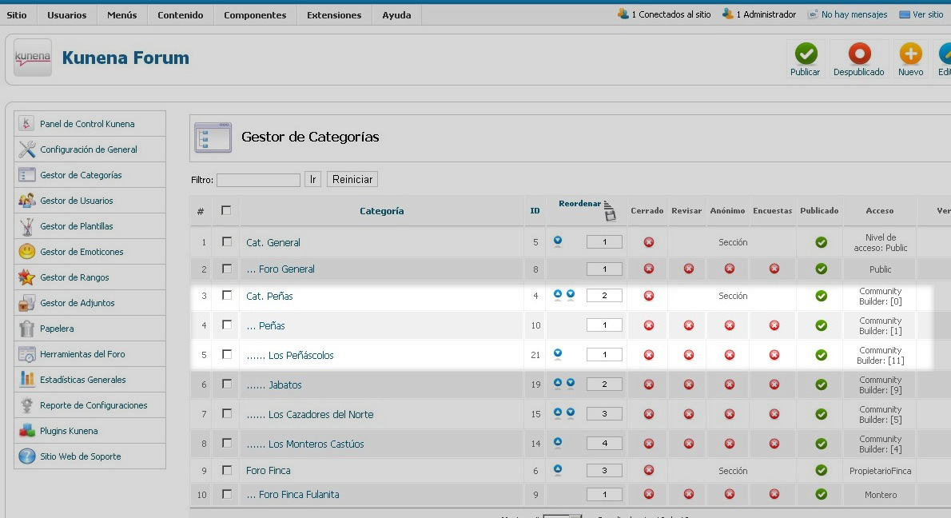951x518 pixels.
Task: Open the Los Monteros Castúos category link
Action: 316,444
